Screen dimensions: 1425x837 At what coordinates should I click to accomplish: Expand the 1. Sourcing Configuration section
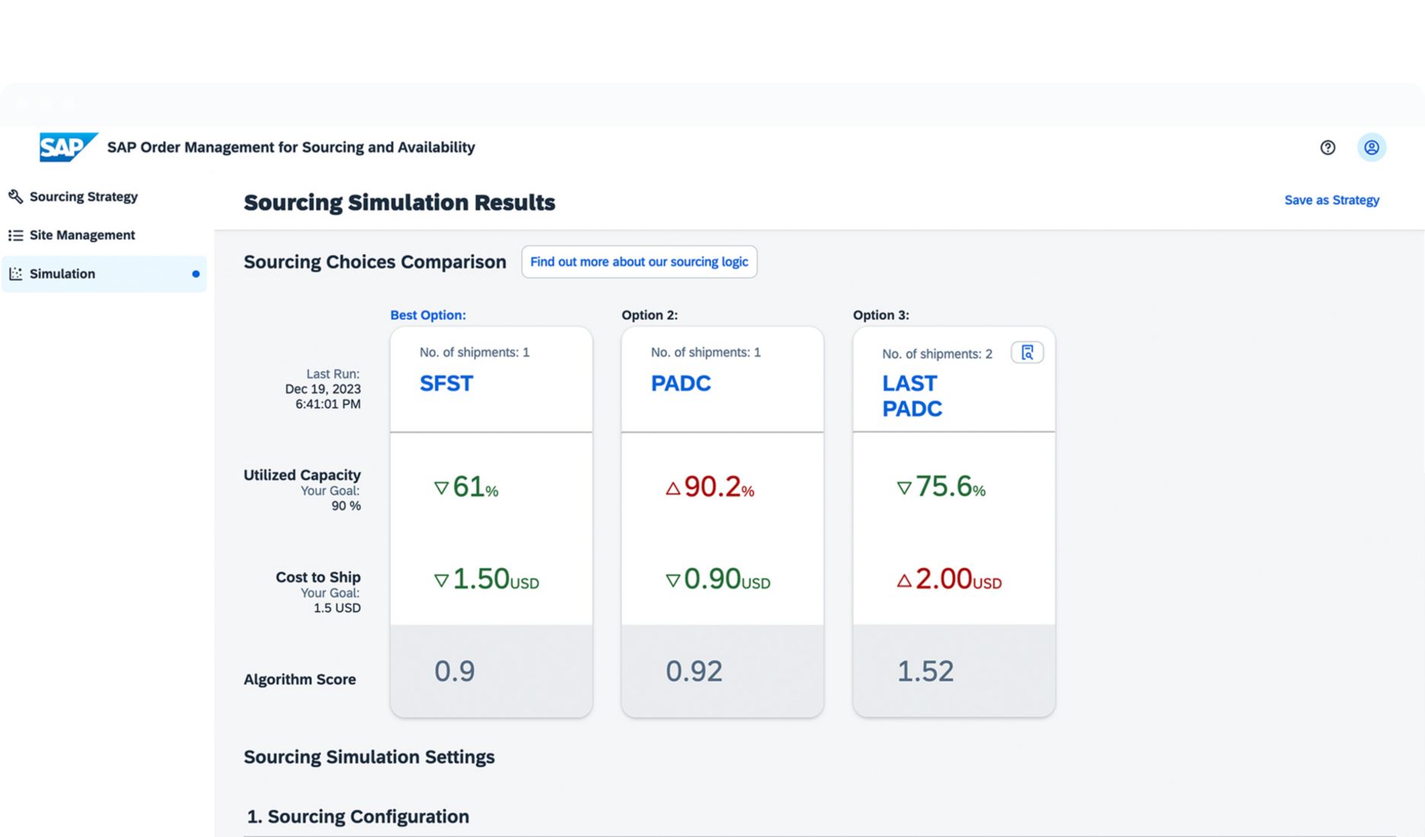coord(358,816)
